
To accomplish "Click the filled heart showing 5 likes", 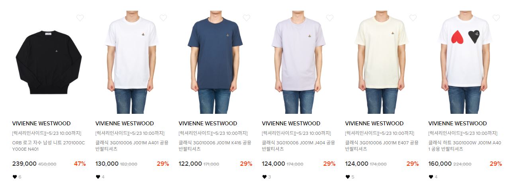I will [x=348, y=177].
